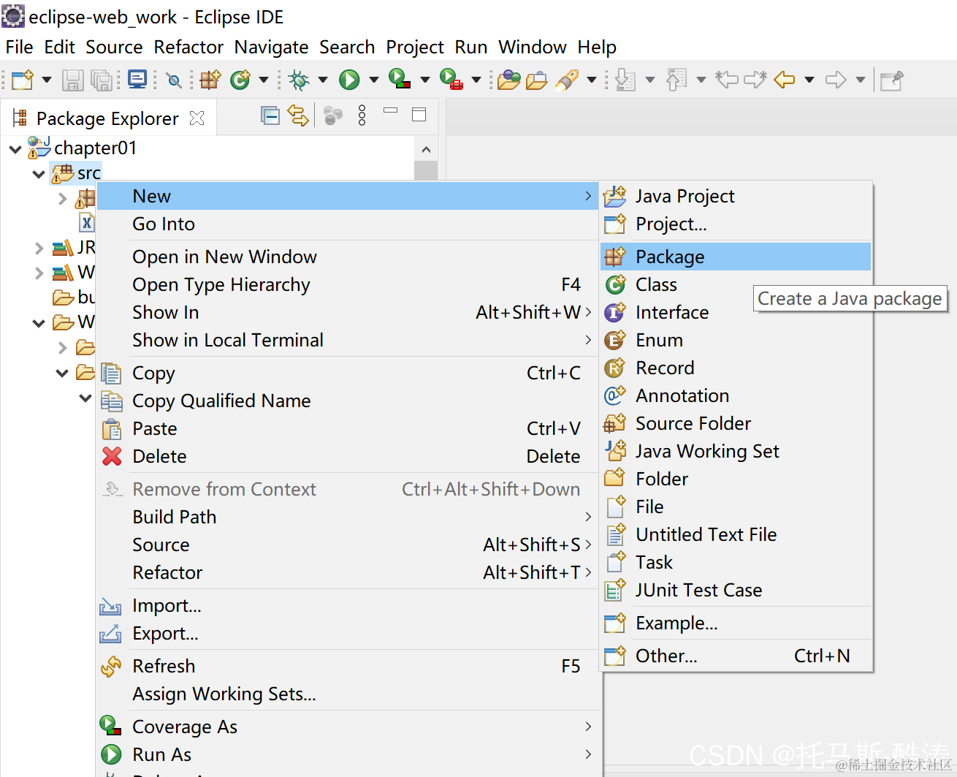Click the Last Edit Location icon

tap(726, 80)
